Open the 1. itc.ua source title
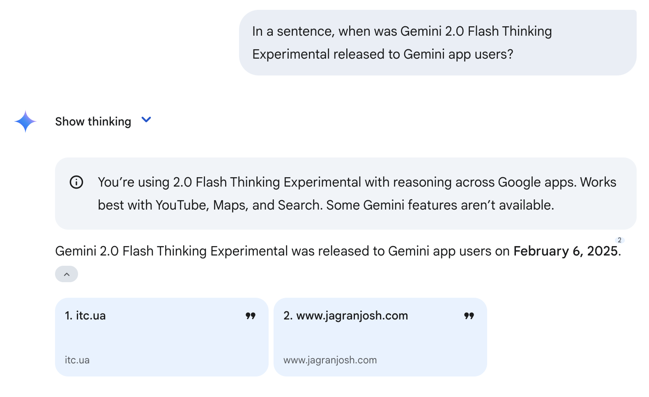 click(85, 315)
